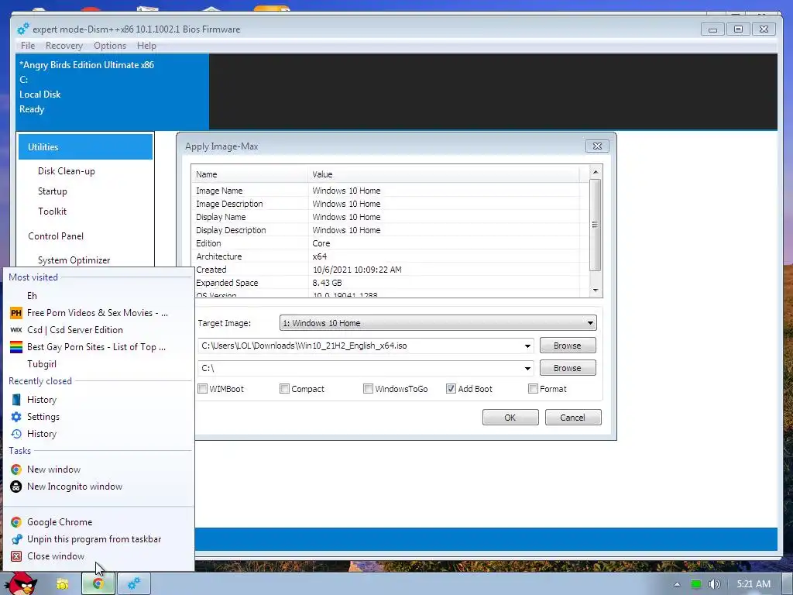Open the Help menu
The height and width of the screenshot is (595, 793).
pyautogui.click(x=146, y=46)
